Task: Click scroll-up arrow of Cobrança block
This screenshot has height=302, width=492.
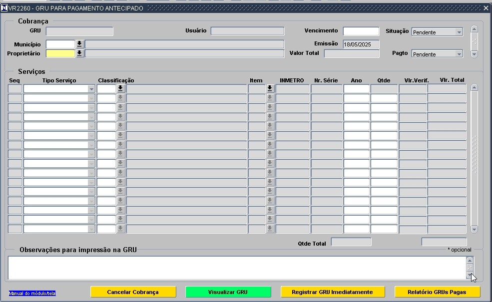Action: (474, 29)
